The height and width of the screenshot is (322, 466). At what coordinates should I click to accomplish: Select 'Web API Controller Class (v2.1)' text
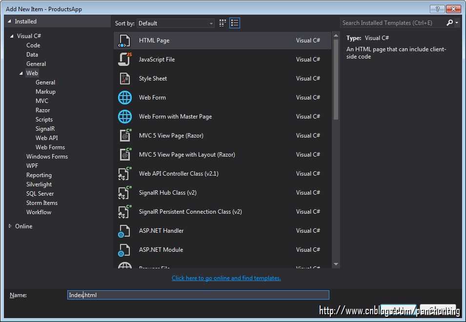coord(179,174)
